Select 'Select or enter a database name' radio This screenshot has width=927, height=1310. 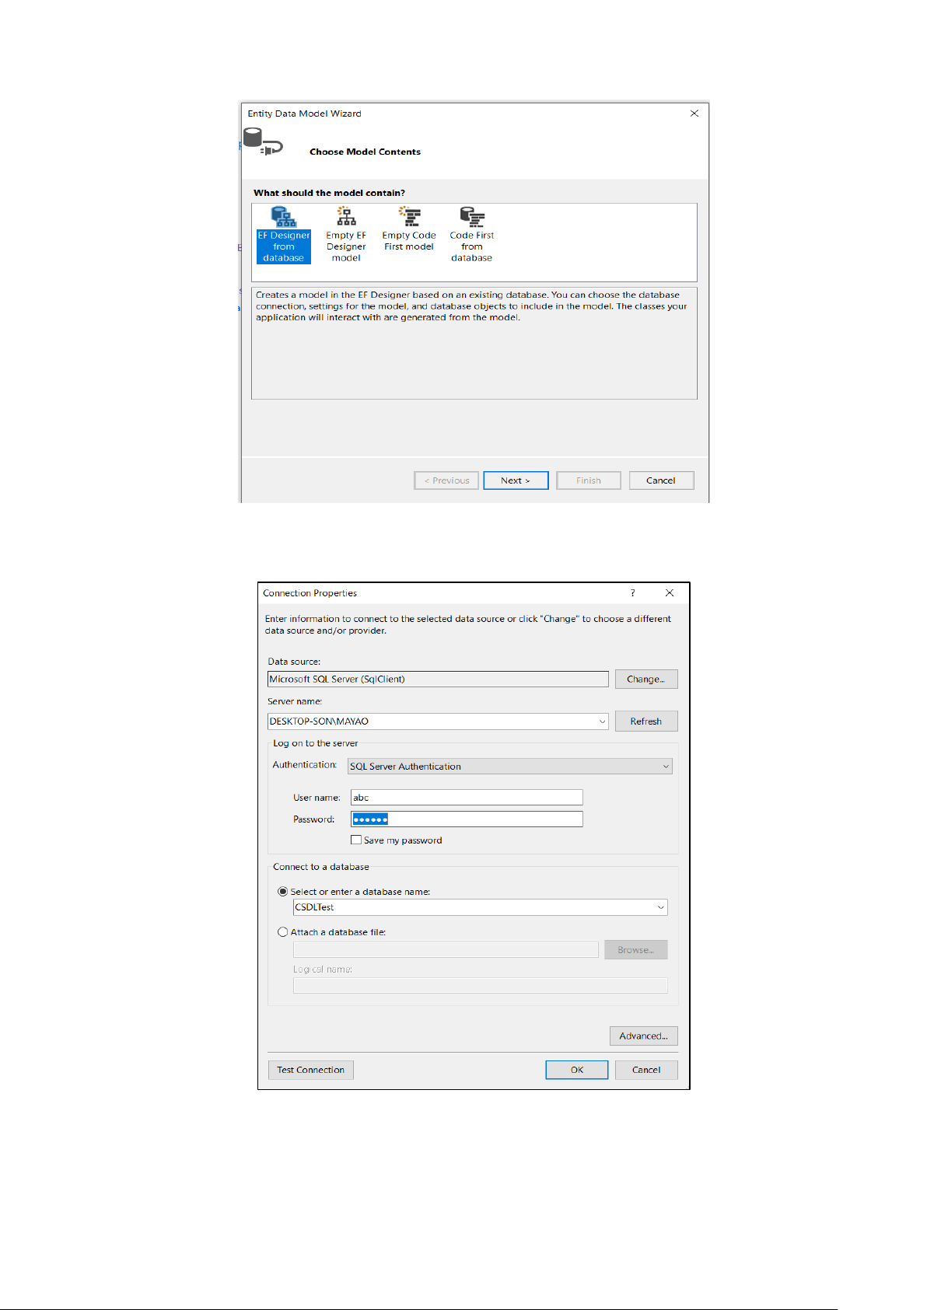(x=283, y=892)
